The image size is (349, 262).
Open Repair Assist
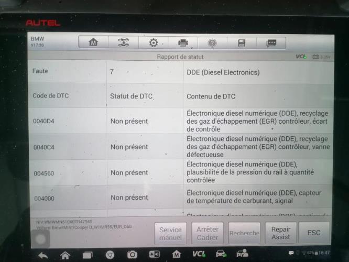pyautogui.click(x=281, y=233)
